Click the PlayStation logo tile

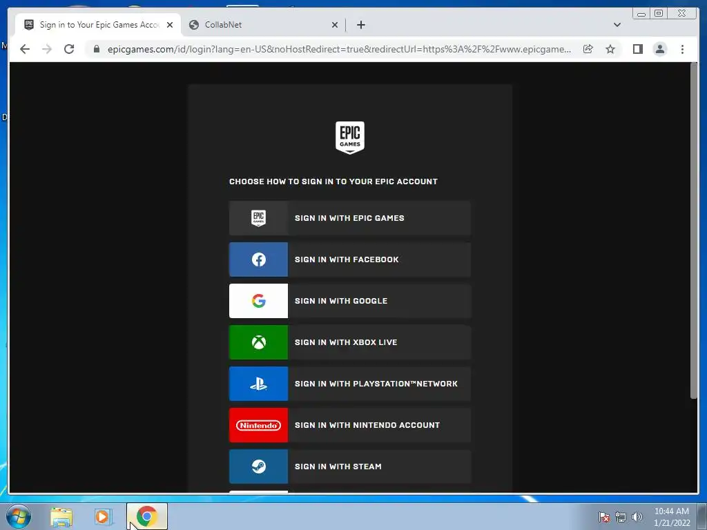pos(258,384)
